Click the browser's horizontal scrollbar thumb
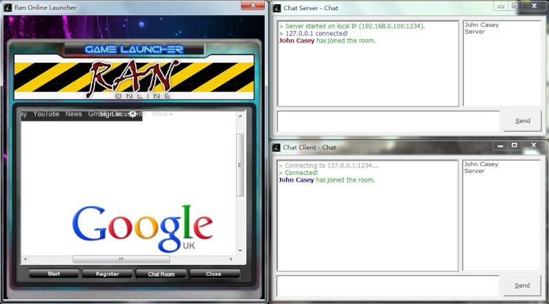 pos(121,259)
